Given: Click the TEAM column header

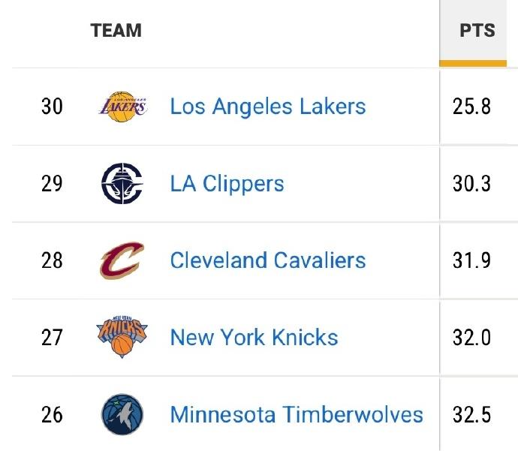Looking at the screenshot, I should point(116,31).
